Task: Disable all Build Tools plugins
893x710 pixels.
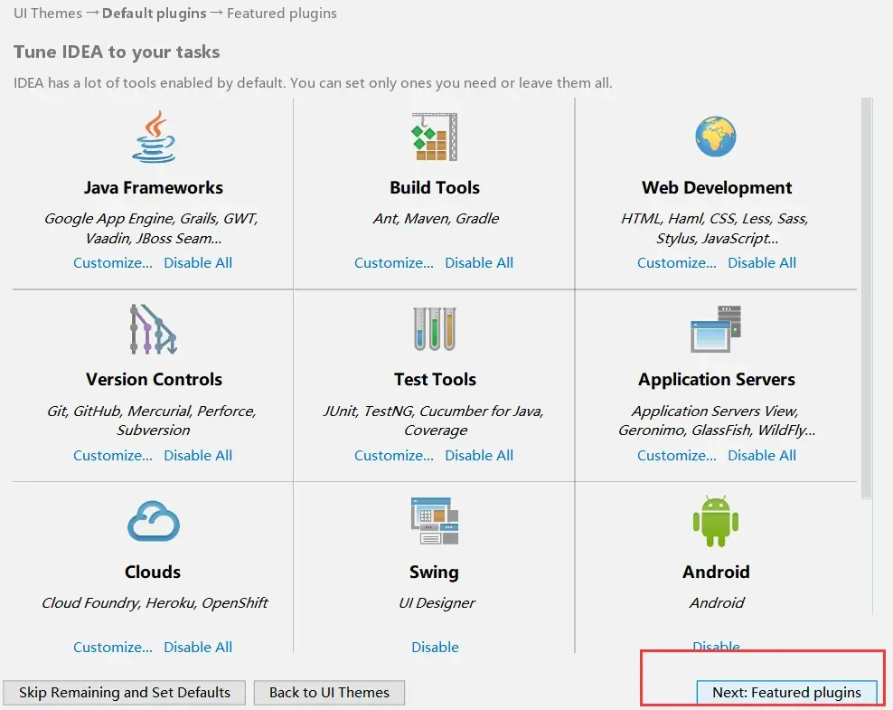Action: tap(479, 262)
